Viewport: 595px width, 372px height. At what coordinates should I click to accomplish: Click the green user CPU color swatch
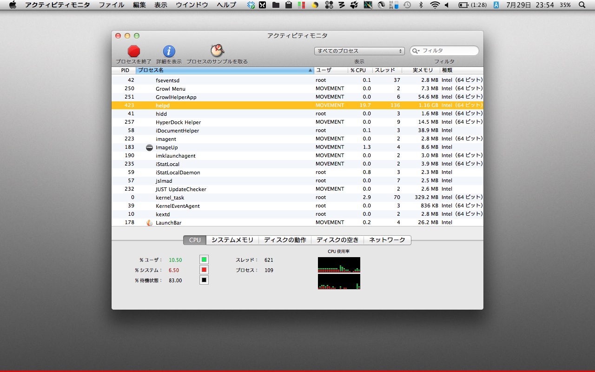coord(204,259)
